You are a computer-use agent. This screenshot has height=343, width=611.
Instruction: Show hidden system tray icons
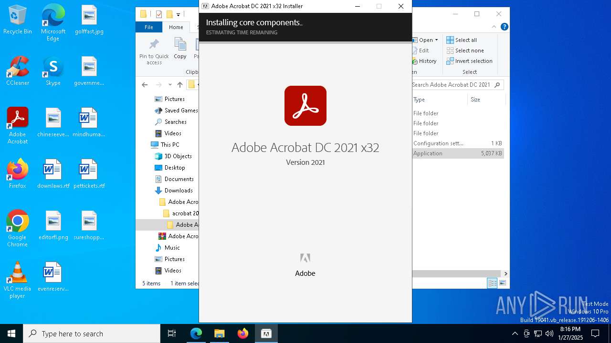pos(515,333)
